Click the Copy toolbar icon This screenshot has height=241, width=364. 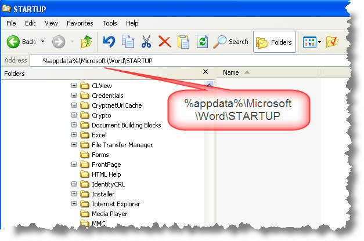(x=128, y=42)
